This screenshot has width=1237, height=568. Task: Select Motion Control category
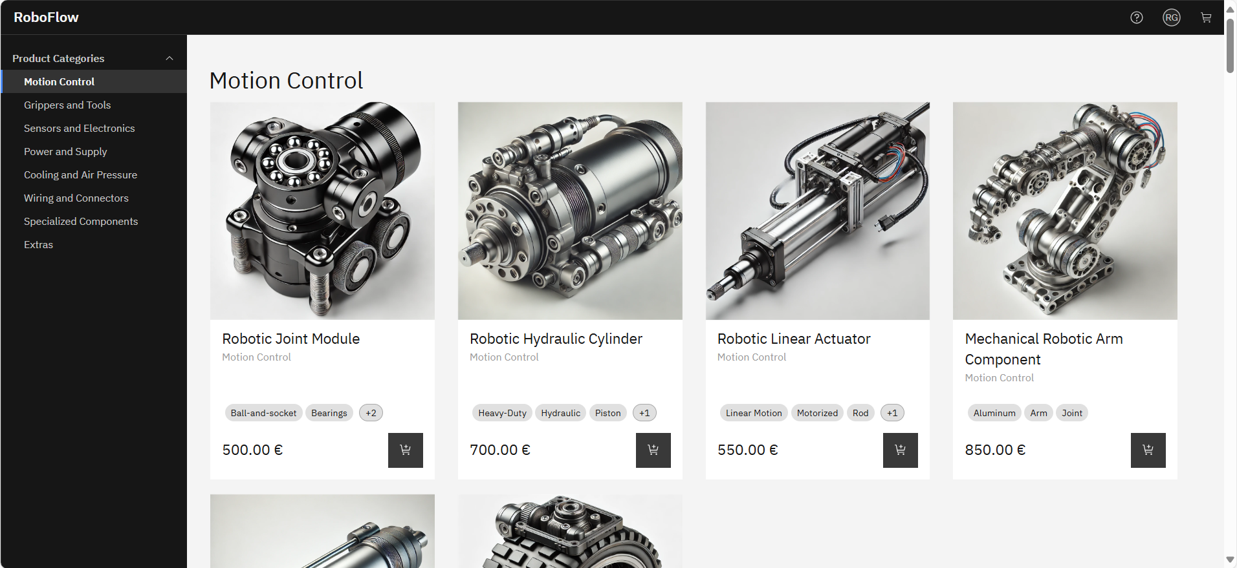pos(94,81)
